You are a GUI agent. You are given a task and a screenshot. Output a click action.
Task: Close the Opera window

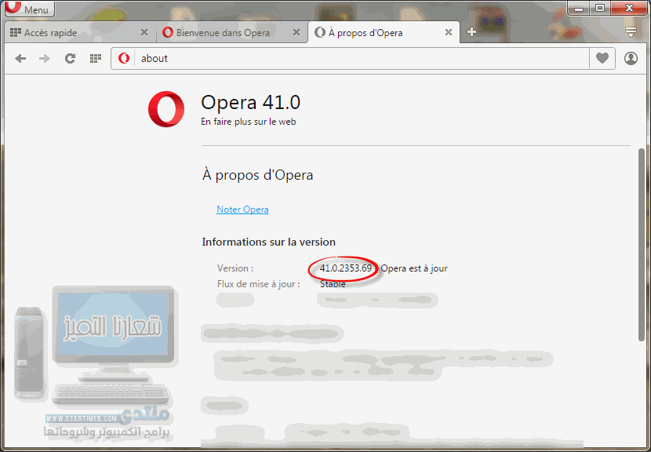(629, 8)
